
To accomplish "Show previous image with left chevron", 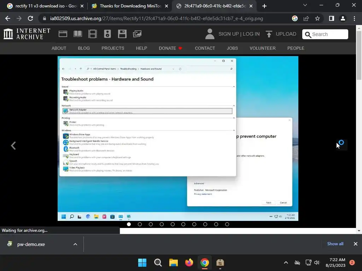I will click(x=13, y=145).
